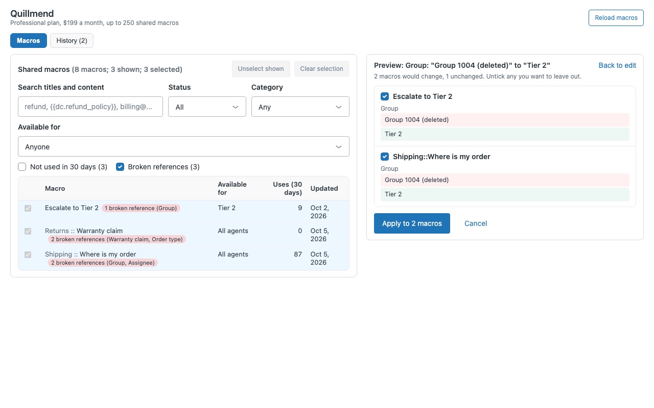Reload macros from the header
654x408 pixels.
pyautogui.click(x=616, y=18)
